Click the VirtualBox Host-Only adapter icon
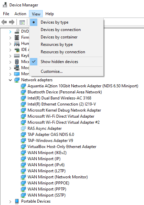The image size is (144, 205). click(23, 147)
